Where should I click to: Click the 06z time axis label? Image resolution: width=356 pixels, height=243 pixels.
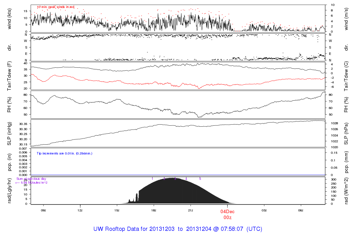[x=301, y=210]
